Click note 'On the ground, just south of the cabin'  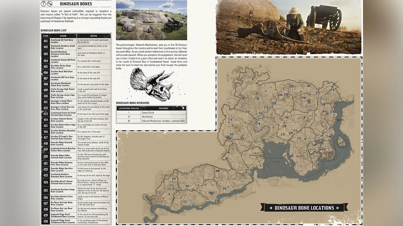pos(93,84)
